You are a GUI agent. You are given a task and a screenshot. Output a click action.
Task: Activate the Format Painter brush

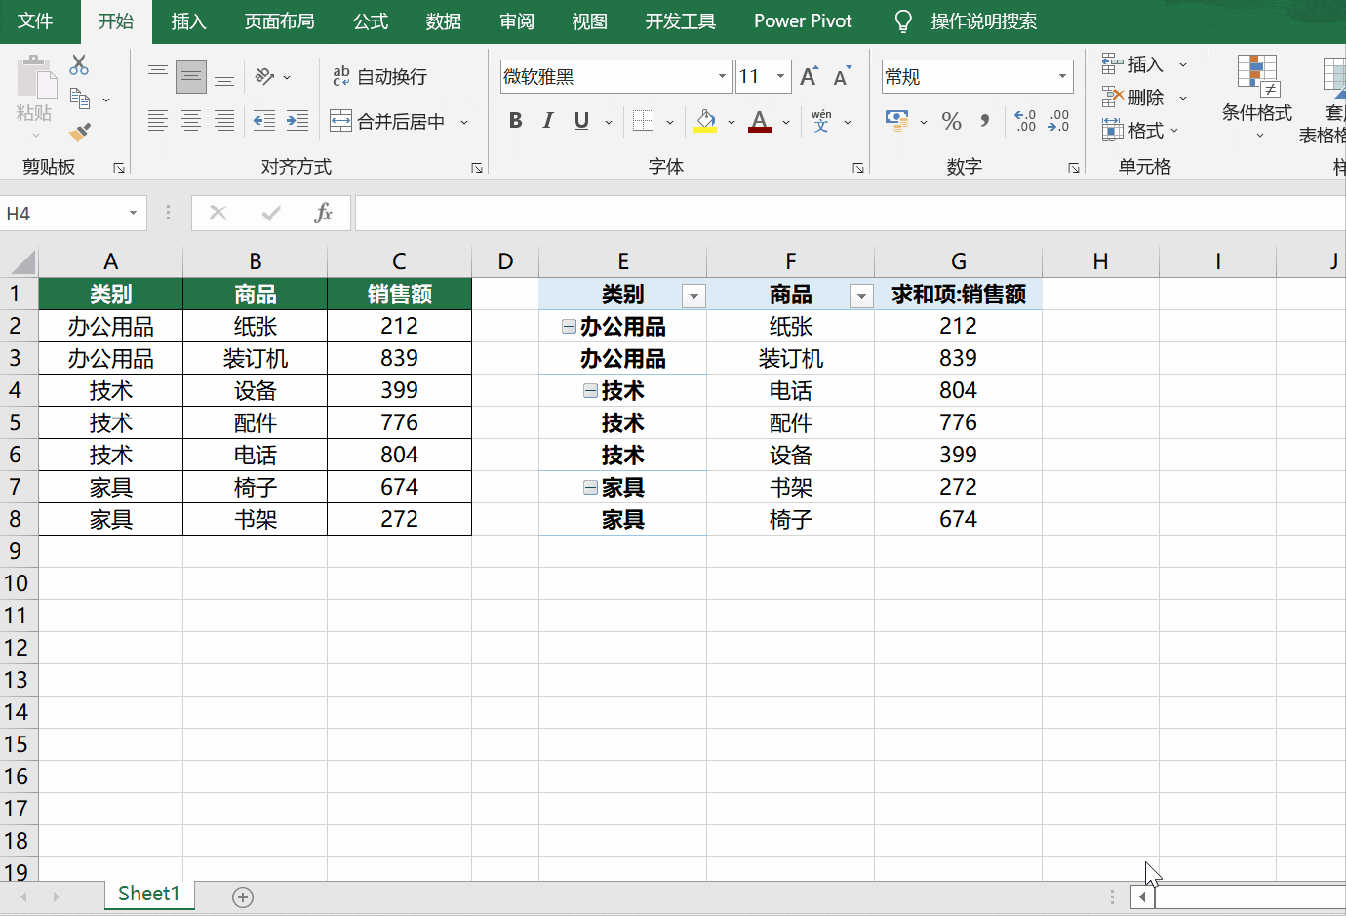[x=80, y=132]
